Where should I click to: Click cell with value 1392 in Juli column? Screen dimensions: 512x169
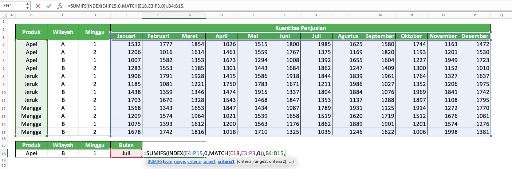[x=316, y=60]
